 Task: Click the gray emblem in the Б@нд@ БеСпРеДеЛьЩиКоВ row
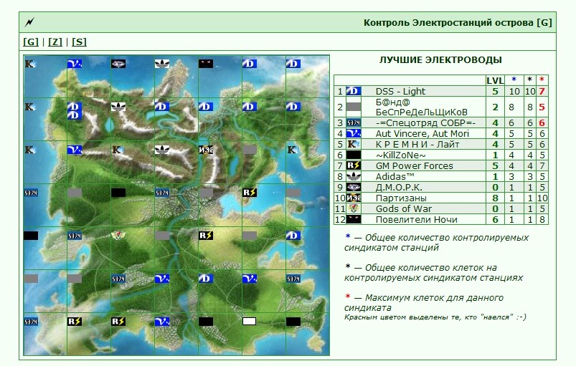(354, 107)
